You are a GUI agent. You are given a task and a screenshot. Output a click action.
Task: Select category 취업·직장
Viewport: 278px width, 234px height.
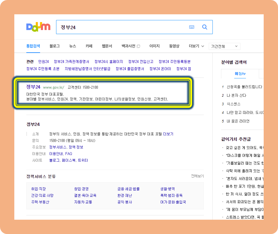pos(38,189)
